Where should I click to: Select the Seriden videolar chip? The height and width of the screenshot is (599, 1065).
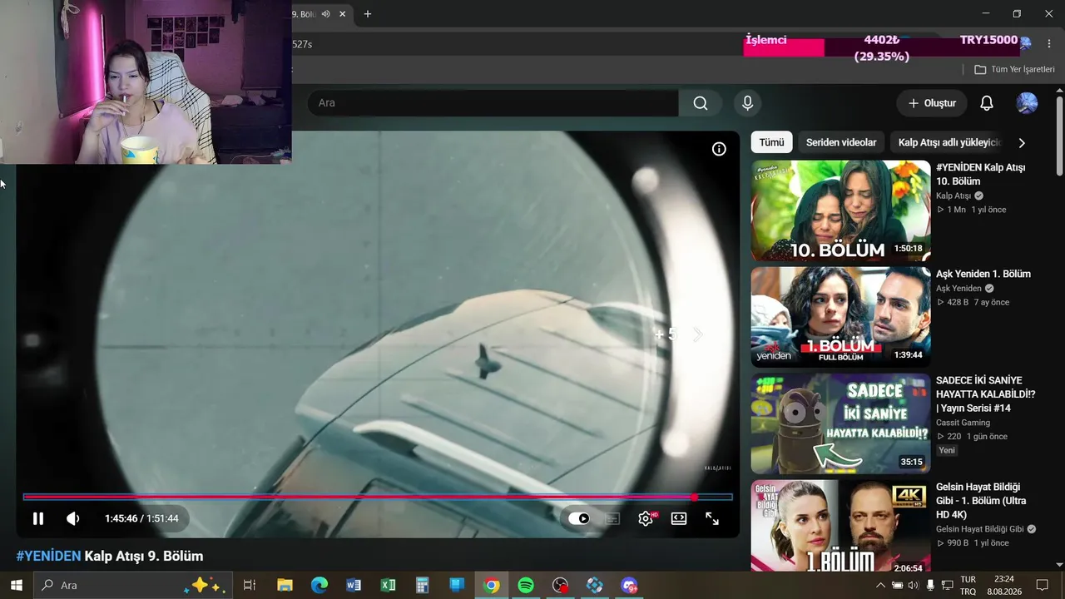click(841, 142)
